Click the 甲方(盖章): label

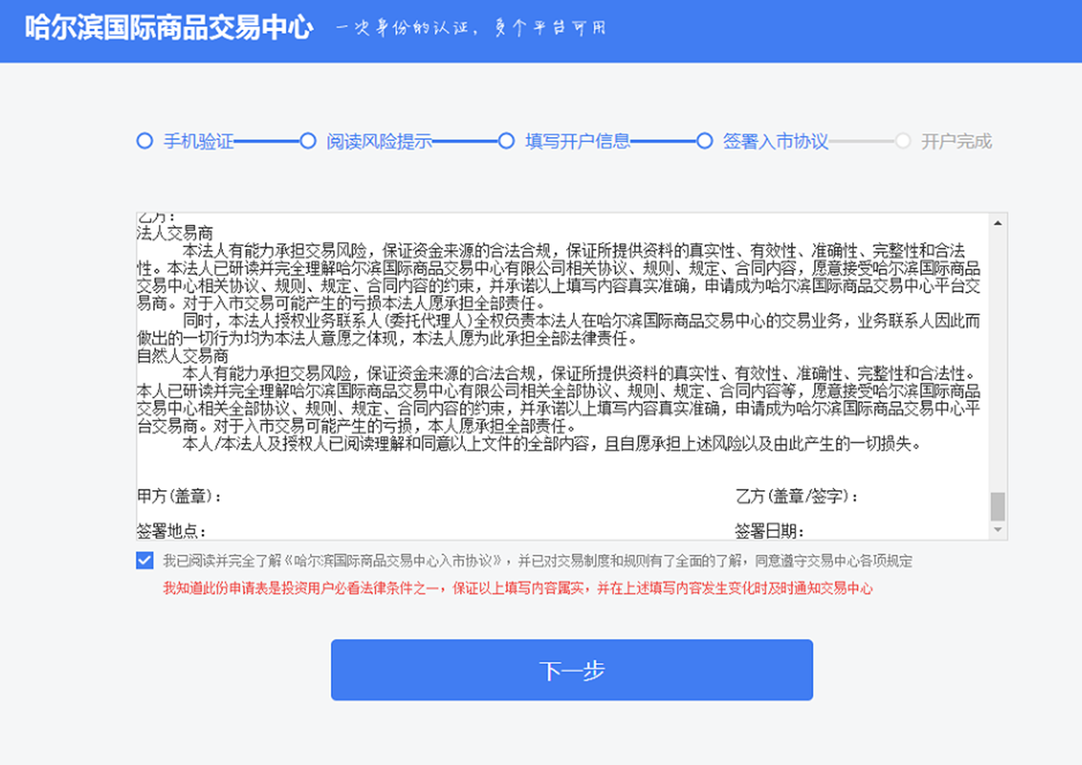click(180, 497)
